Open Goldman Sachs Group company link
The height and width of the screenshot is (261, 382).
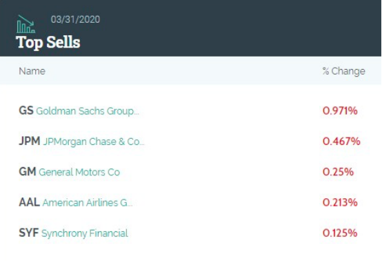pos(88,111)
